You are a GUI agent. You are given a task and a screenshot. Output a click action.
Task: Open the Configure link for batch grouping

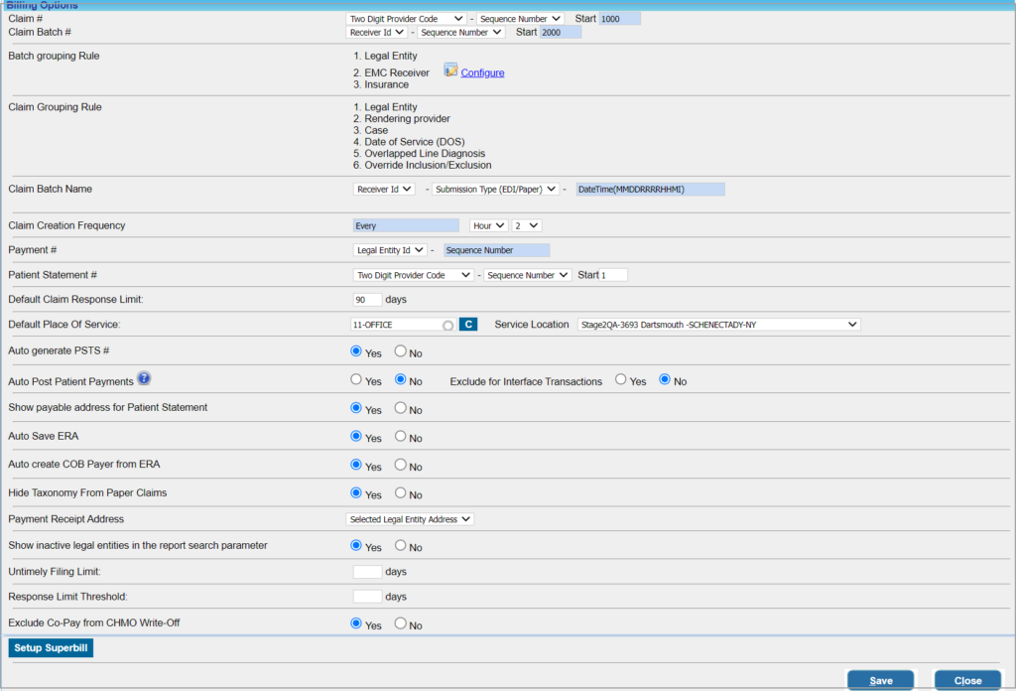[482, 72]
